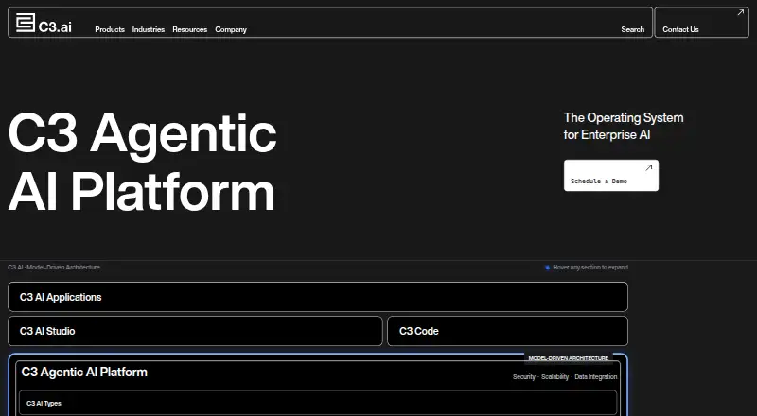Click the C3.ai logo

[44, 24]
